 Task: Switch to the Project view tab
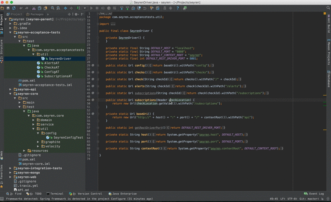coord(14,14)
